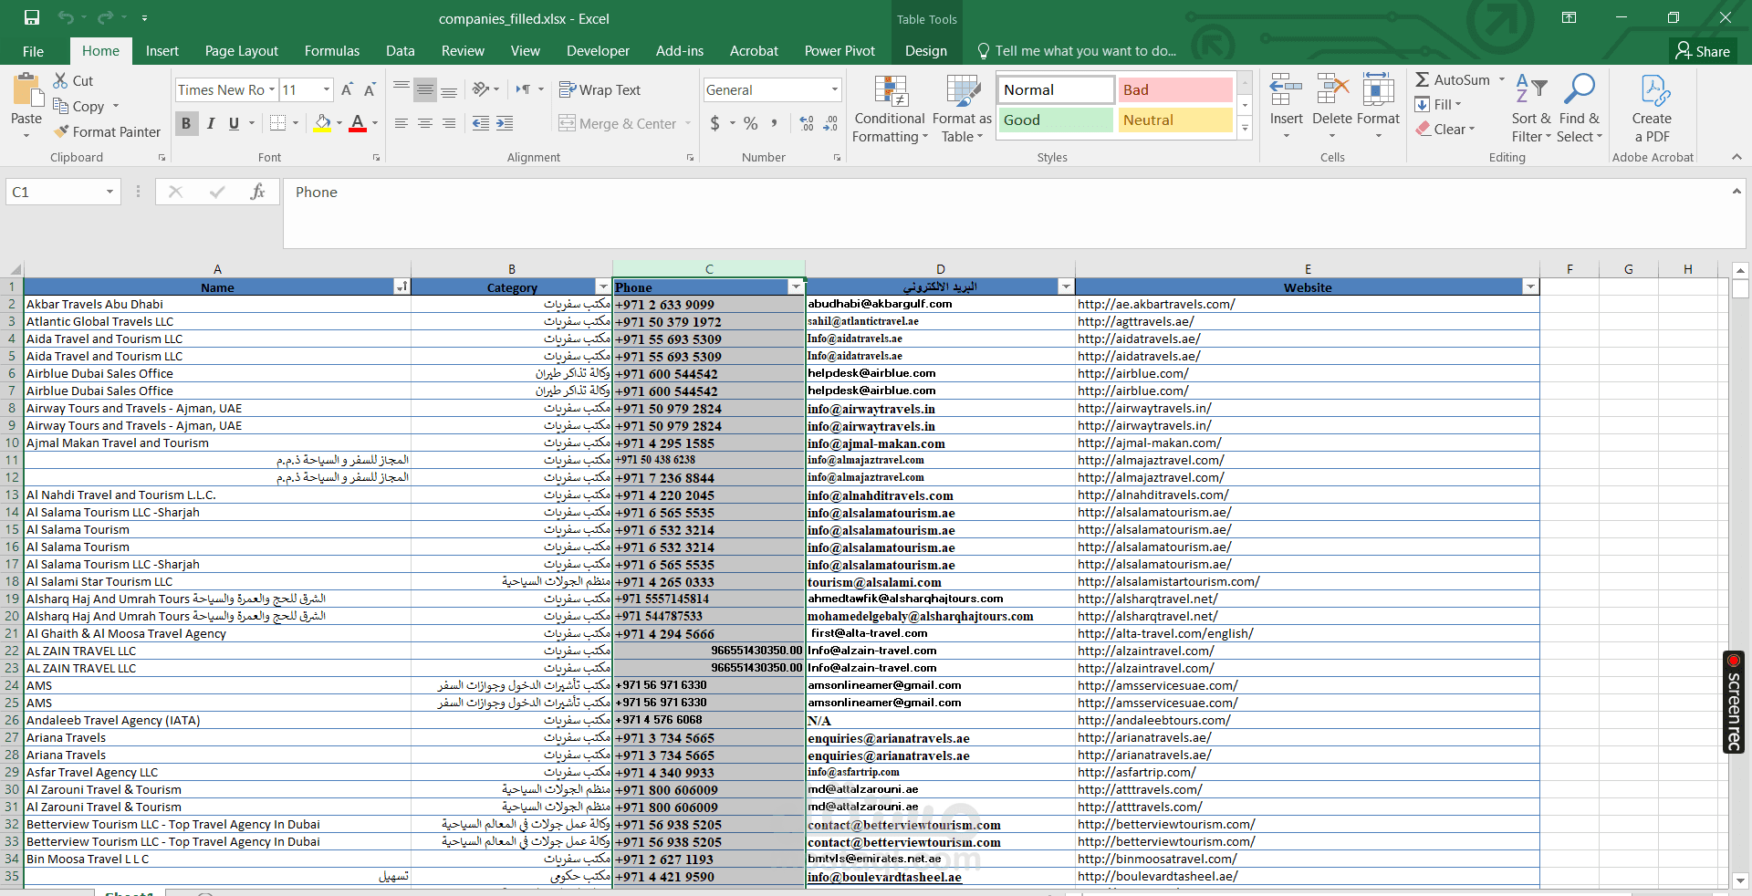The image size is (1752, 896).
Task: Click the Insert cells icon
Action: coord(1286,90)
